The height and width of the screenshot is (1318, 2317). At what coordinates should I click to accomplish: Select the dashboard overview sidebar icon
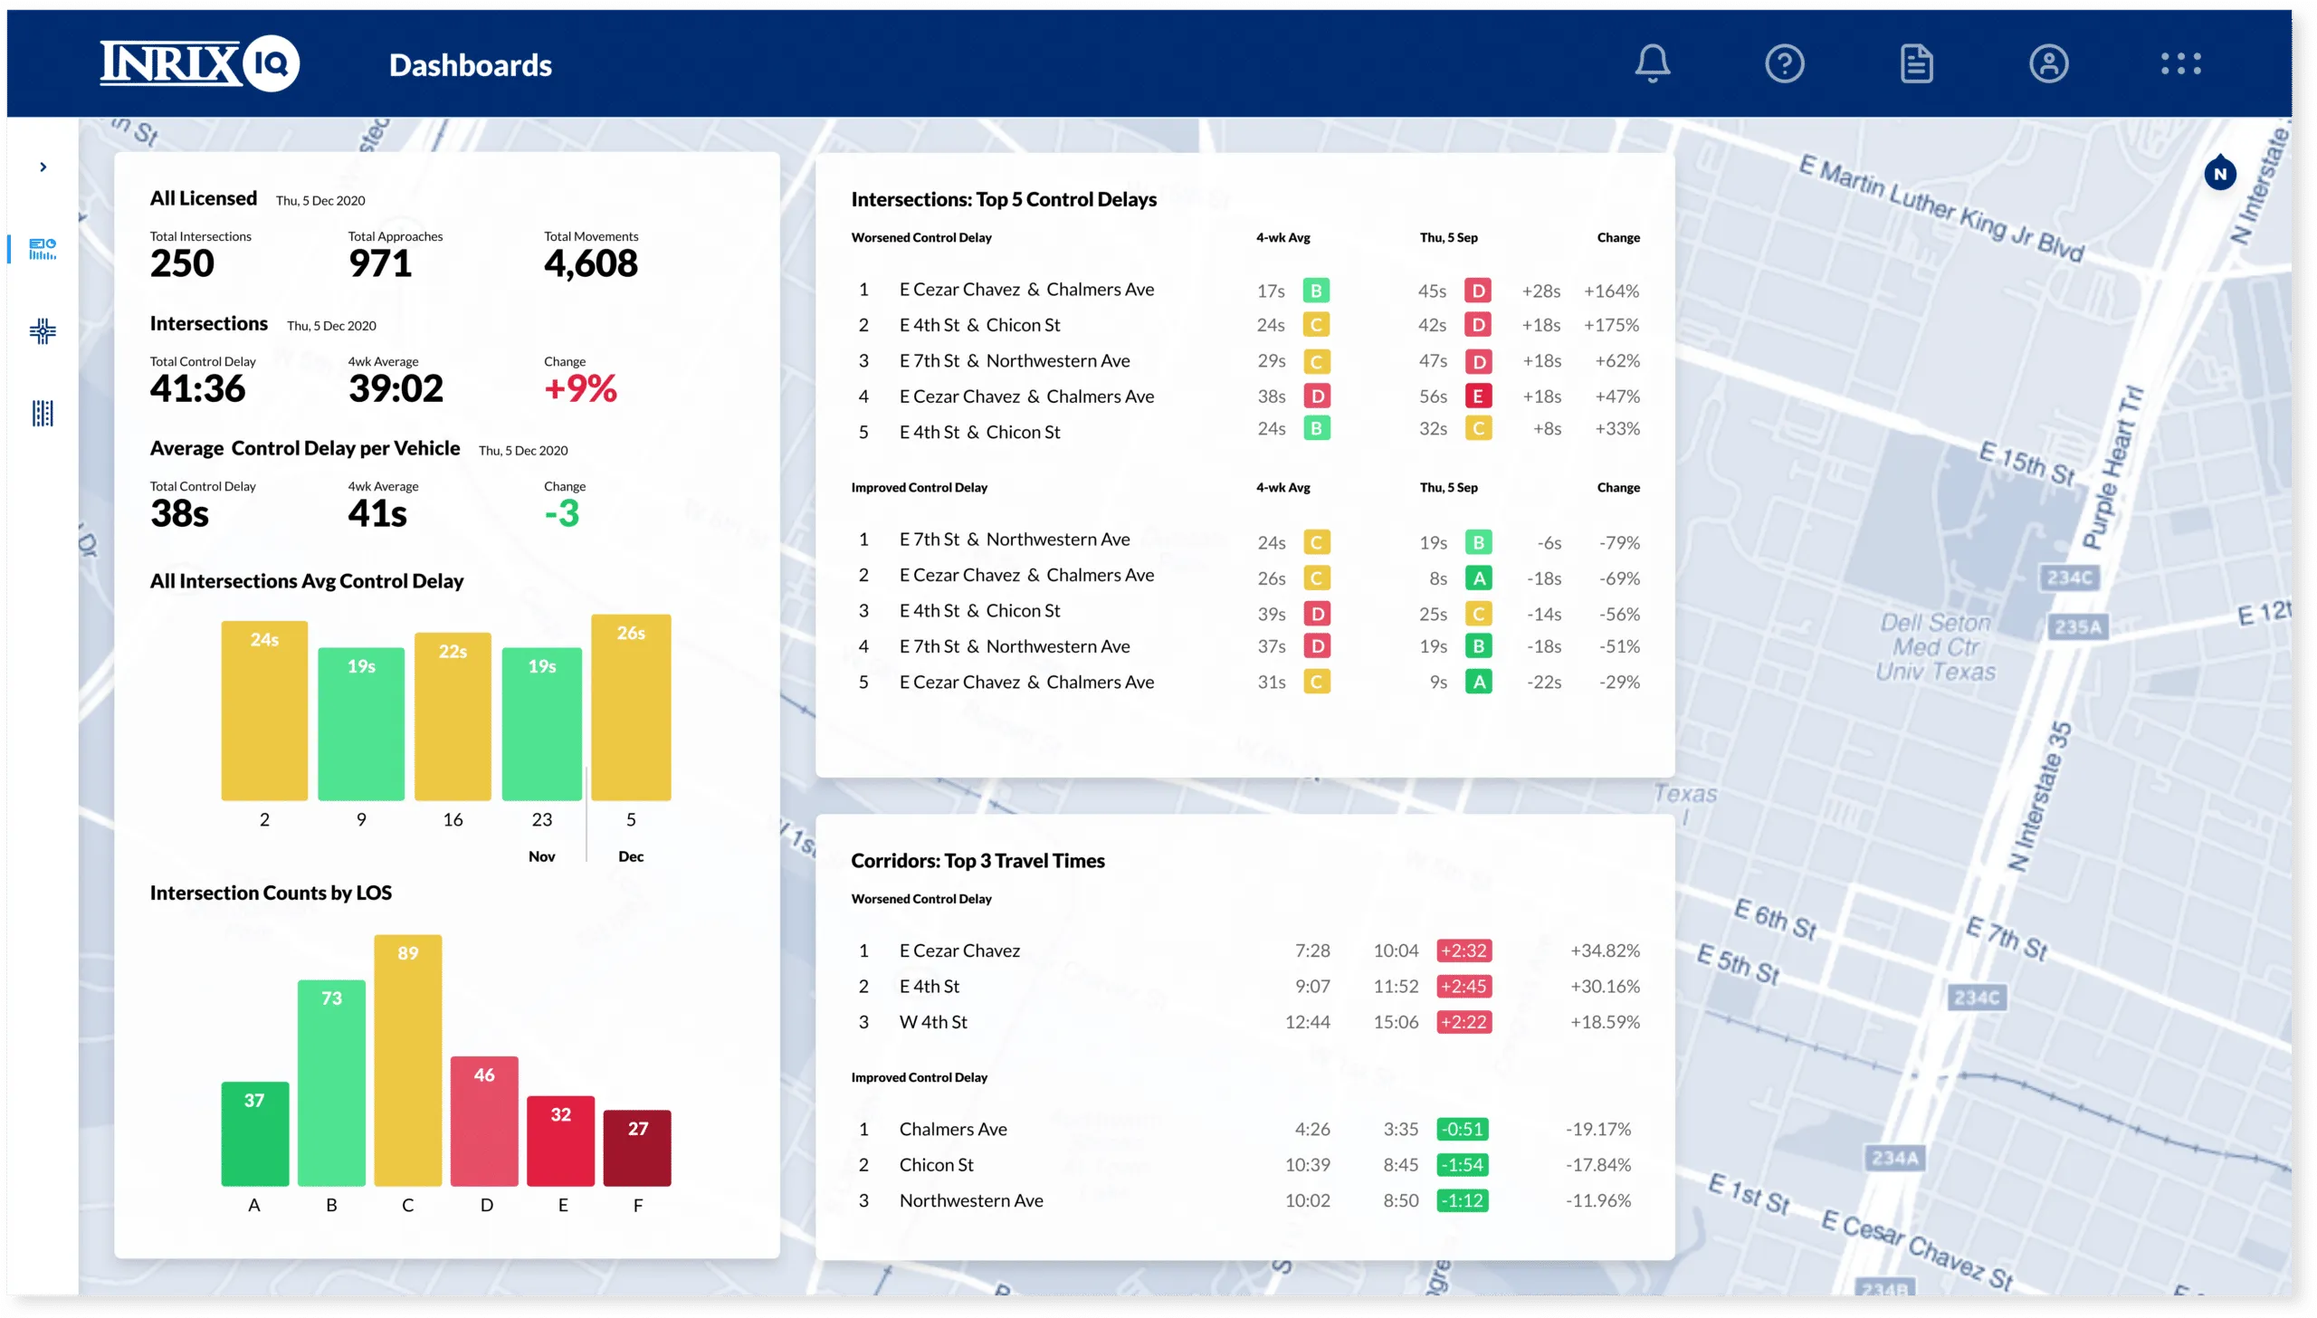[x=43, y=249]
